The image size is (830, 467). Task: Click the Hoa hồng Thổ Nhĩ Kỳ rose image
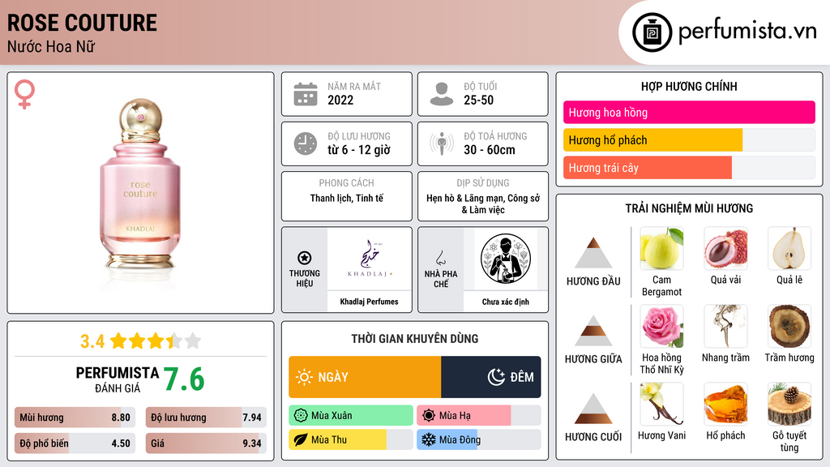(661, 326)
